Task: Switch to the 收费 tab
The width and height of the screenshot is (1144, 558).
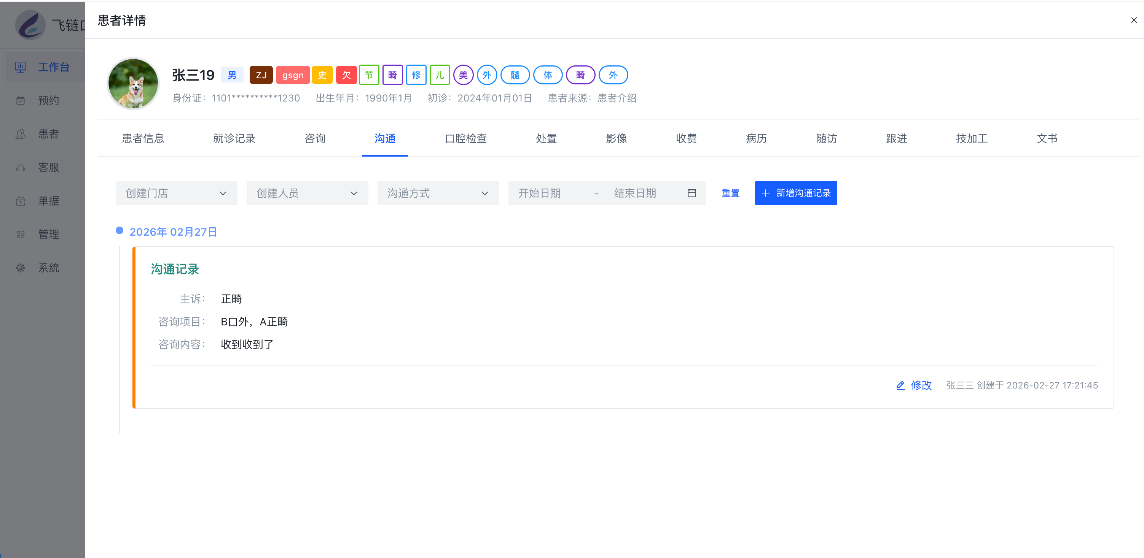Action: pyautogui.click(x=686, y=138)
